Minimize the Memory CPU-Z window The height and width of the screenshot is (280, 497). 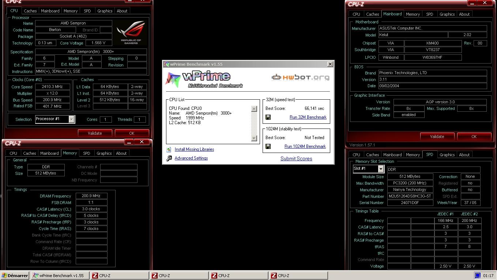[129, 142]
